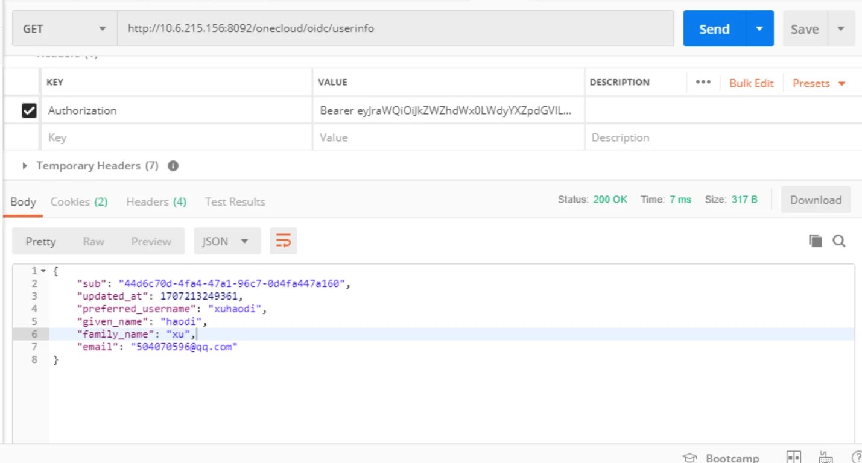The width and height of the screenshot is (862, 463).
Task: Click the updated_at value 1707213249361
Action: click(200, 296)
